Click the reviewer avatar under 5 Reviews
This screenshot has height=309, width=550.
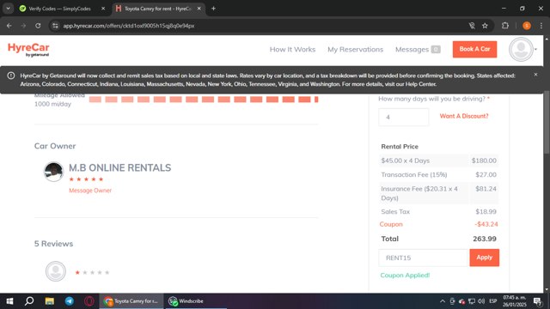[x=55, y=271]
